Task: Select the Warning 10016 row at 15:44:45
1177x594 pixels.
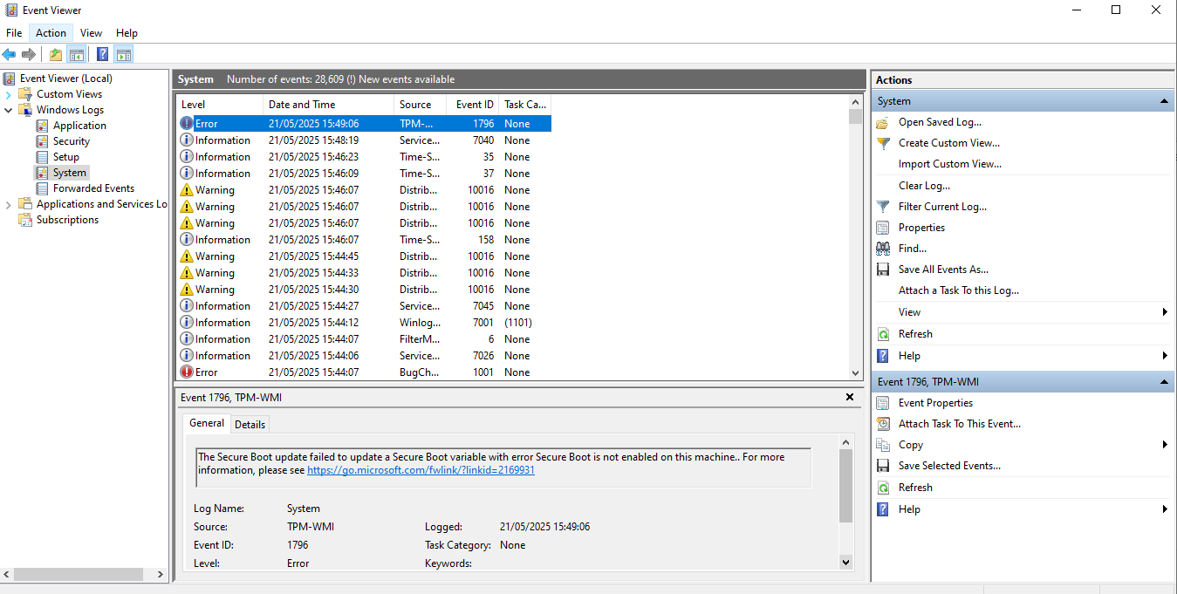Action: coord(365,256)
